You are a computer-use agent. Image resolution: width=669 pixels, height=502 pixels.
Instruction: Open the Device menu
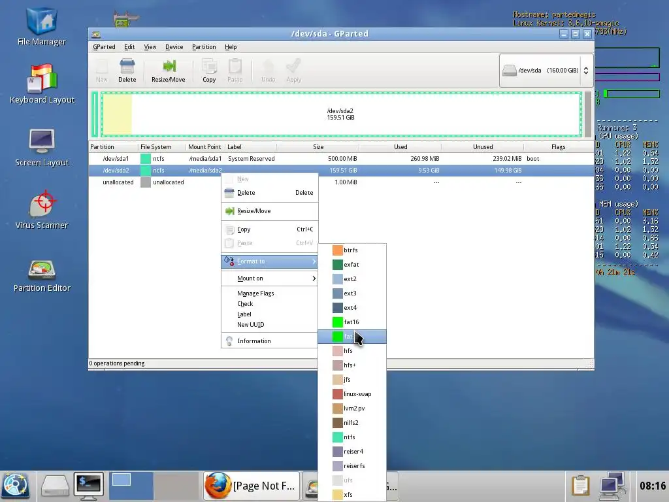[x=174, y=47]
